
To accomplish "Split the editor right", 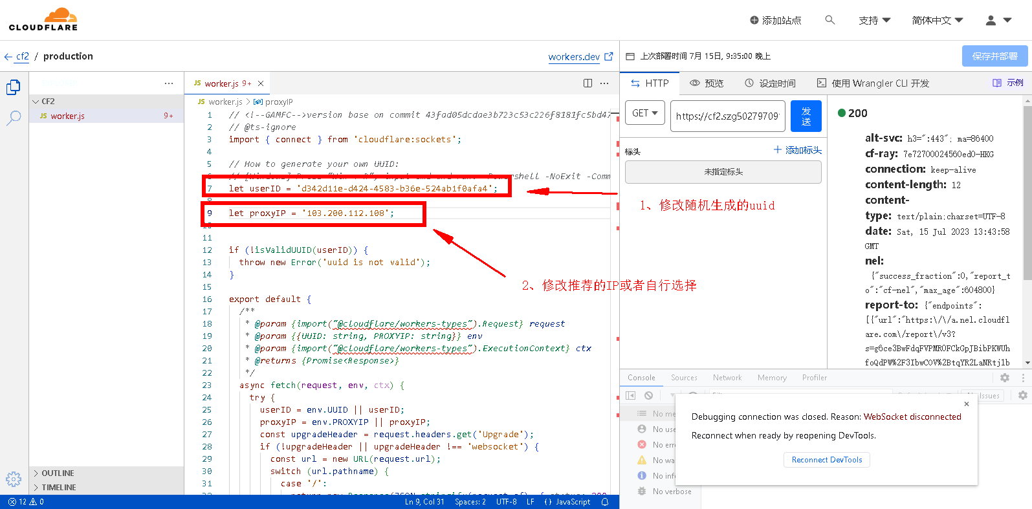I will (x=587, y=83).
